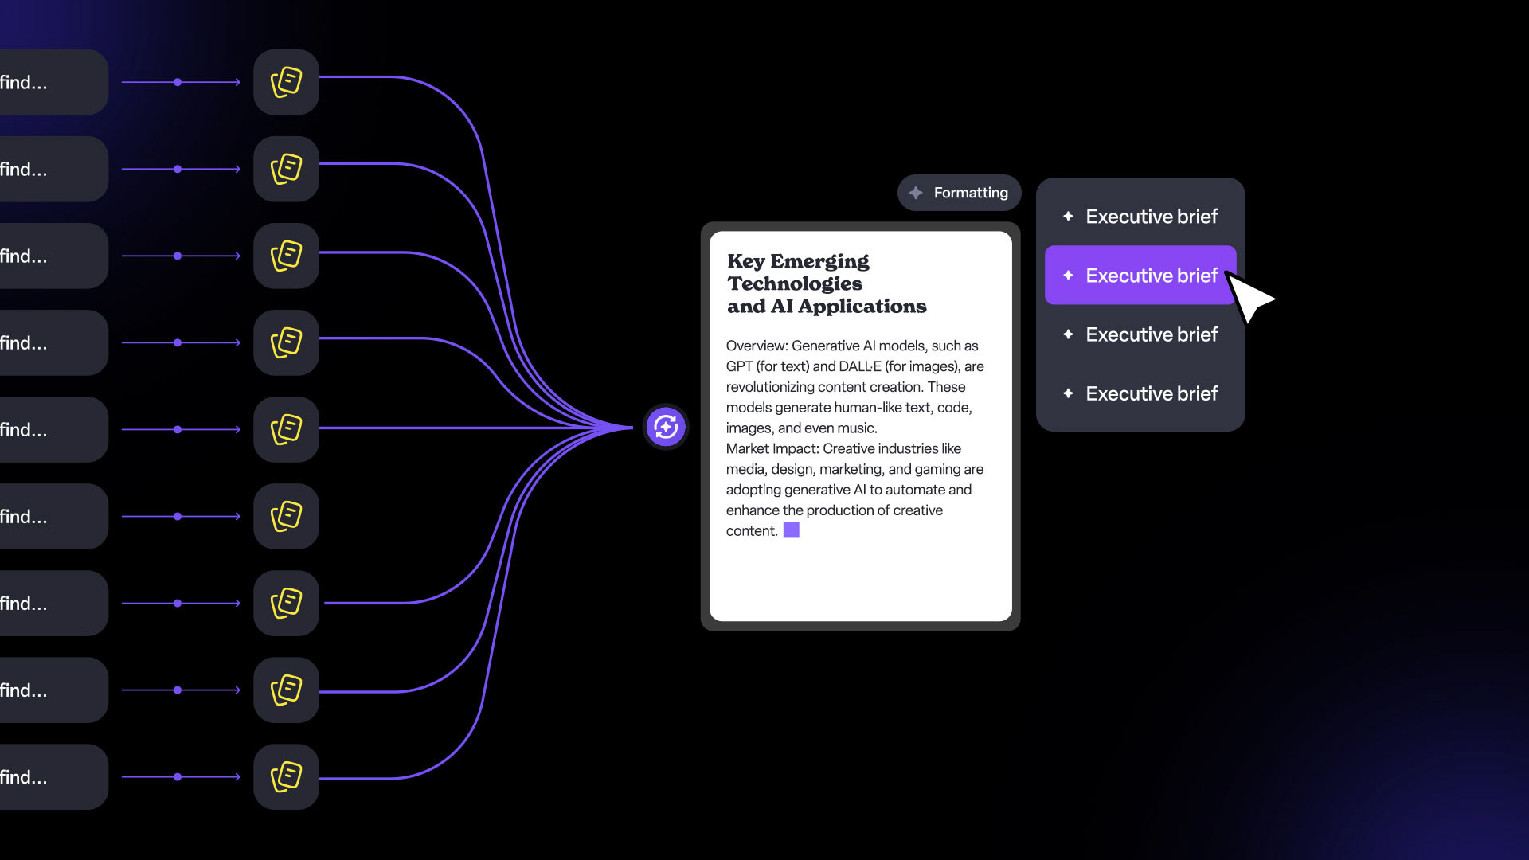Click the topmost yellow document icon

coord(286,82)
